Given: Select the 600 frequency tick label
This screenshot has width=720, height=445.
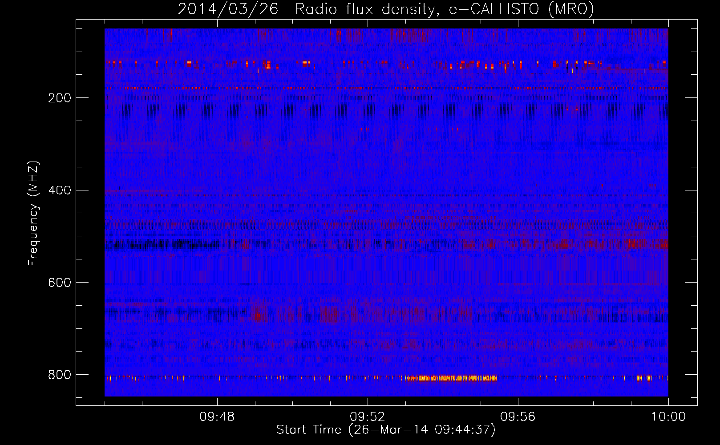Looking at the screenshot, I should tap(59, 283).
